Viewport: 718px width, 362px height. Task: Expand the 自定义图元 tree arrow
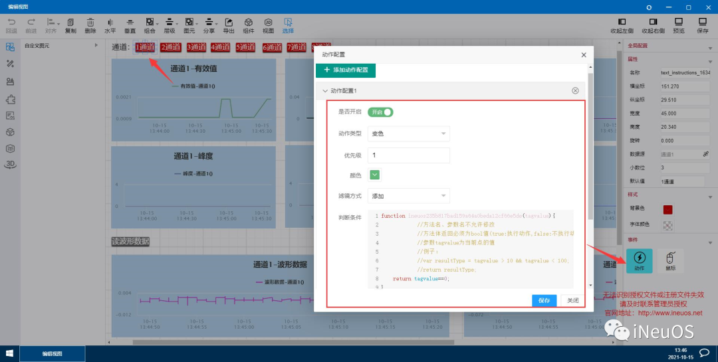[x=96, y=45]
